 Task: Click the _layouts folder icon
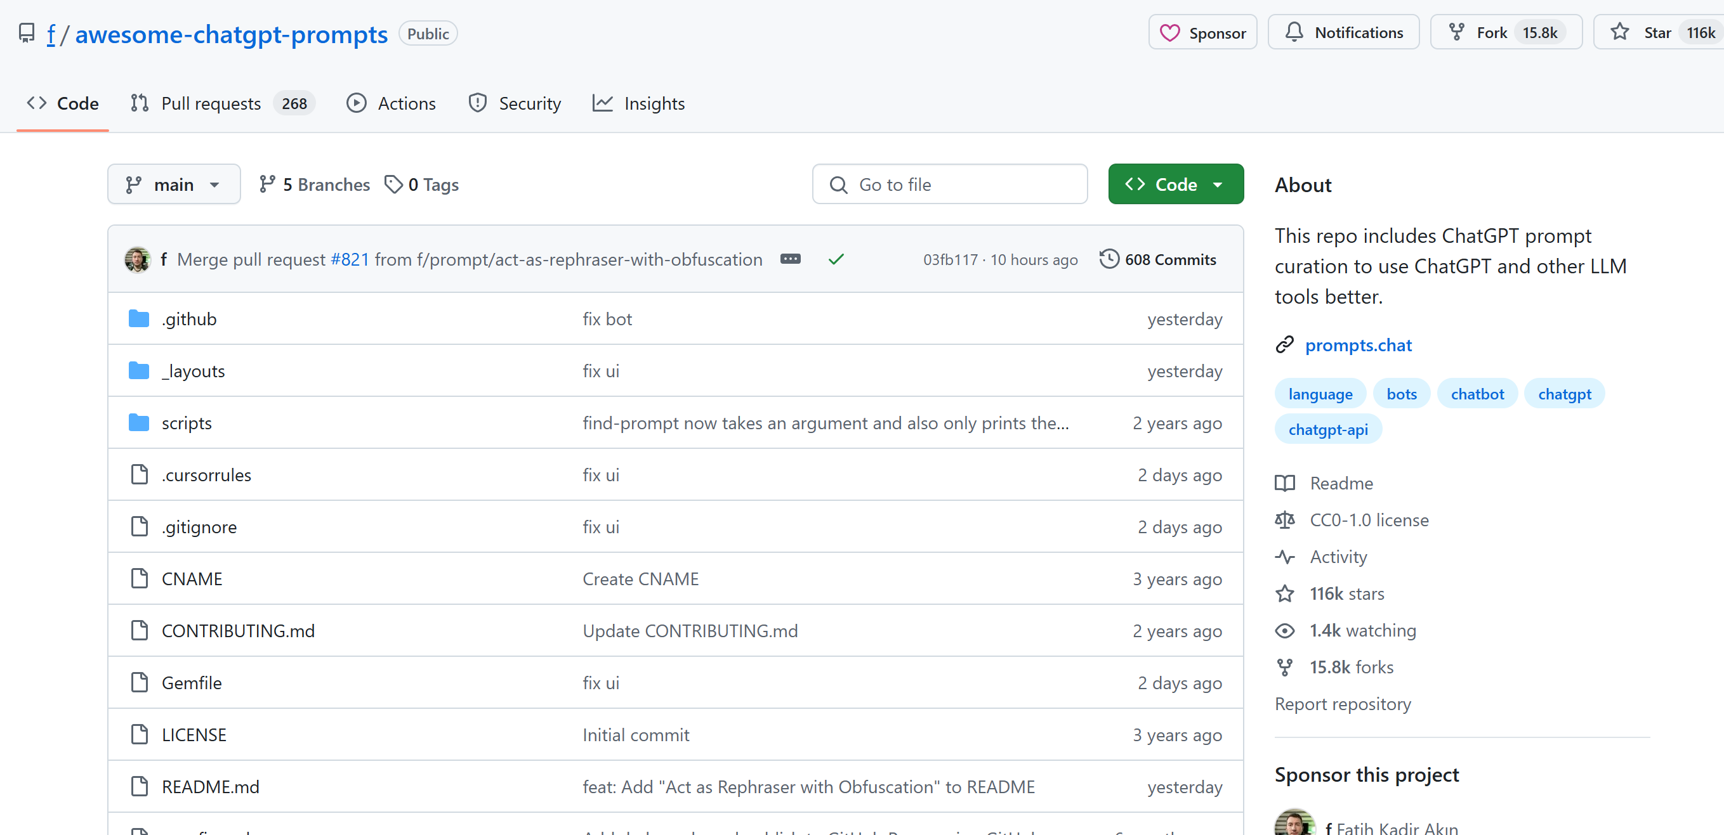click(138, 370)
